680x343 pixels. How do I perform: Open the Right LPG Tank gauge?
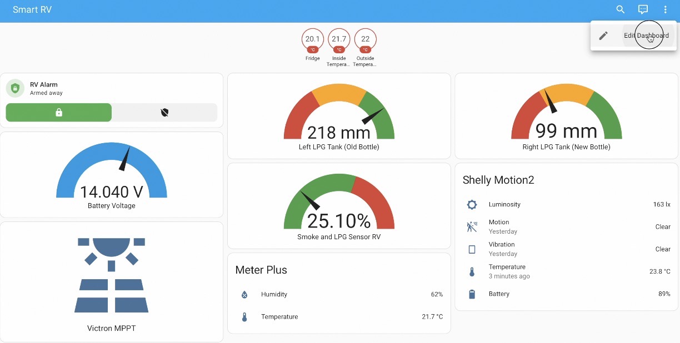567,115
